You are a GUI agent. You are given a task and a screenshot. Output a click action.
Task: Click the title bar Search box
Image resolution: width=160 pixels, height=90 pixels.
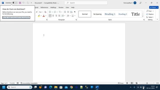(x=86, y=3)
